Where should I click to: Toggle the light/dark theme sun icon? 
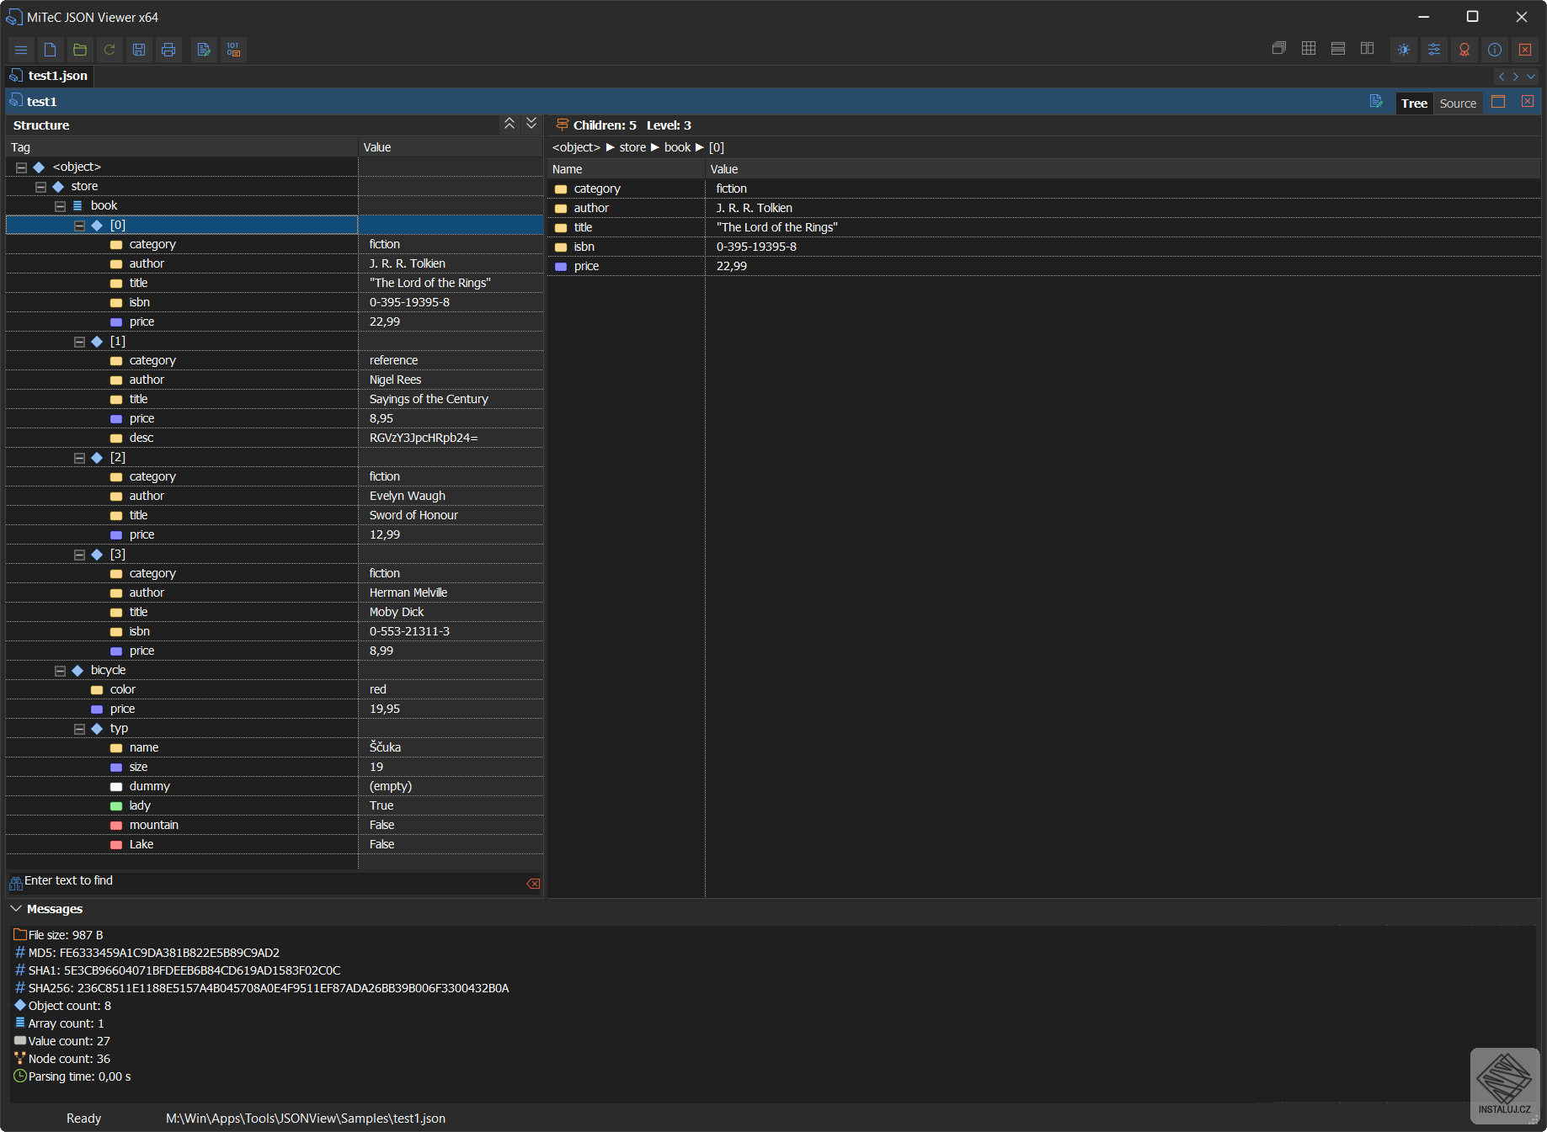[x=1404, y=50]
